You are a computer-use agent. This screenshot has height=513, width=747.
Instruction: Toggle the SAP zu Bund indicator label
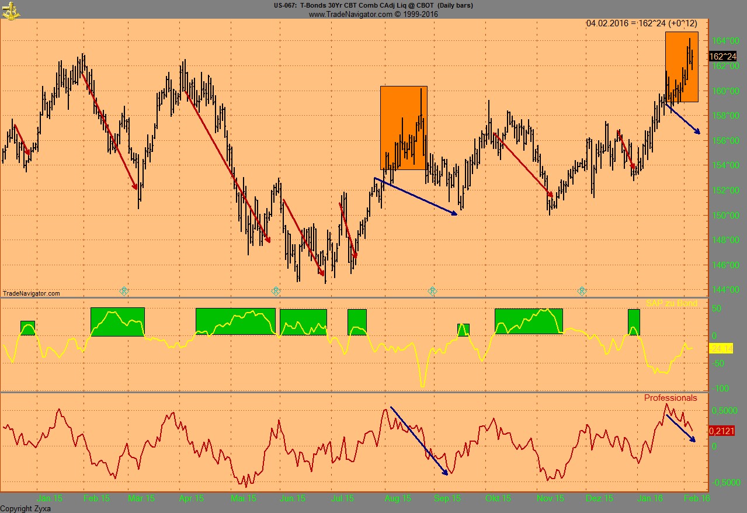pos(672,303)
